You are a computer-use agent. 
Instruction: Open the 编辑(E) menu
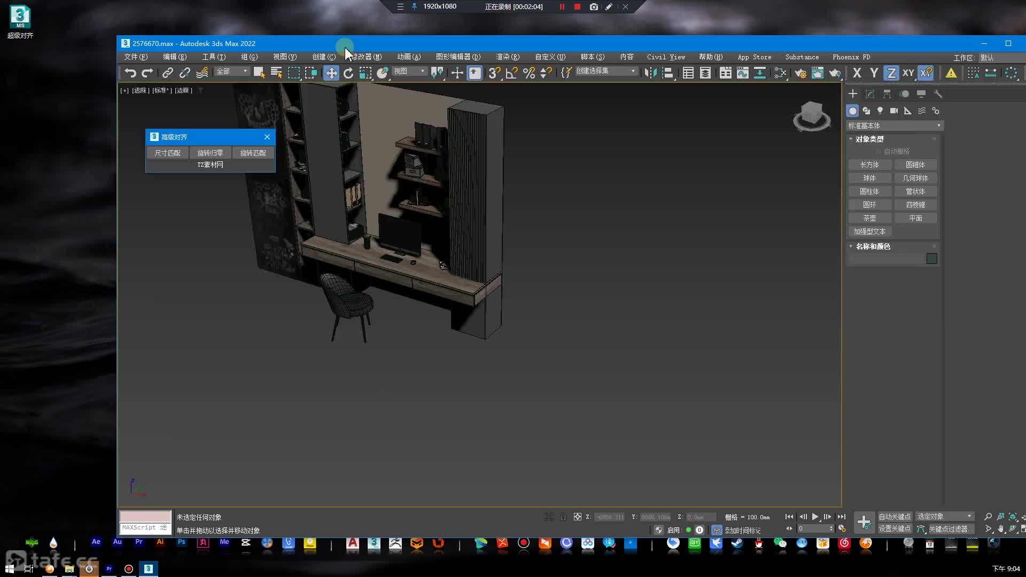click(175, 57)
